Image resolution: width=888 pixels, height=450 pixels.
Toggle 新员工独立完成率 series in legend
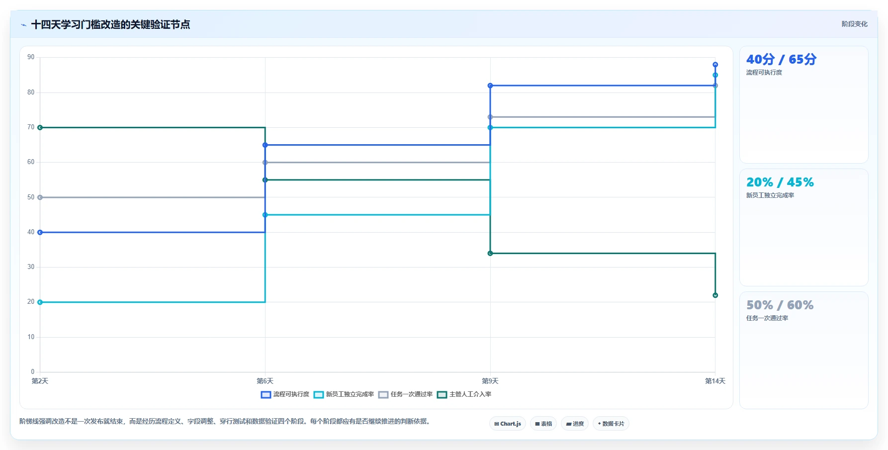344,394
